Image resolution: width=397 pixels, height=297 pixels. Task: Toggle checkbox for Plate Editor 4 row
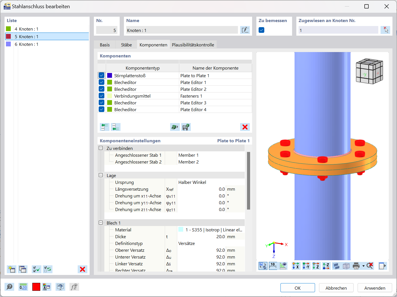tap(102, 109)
